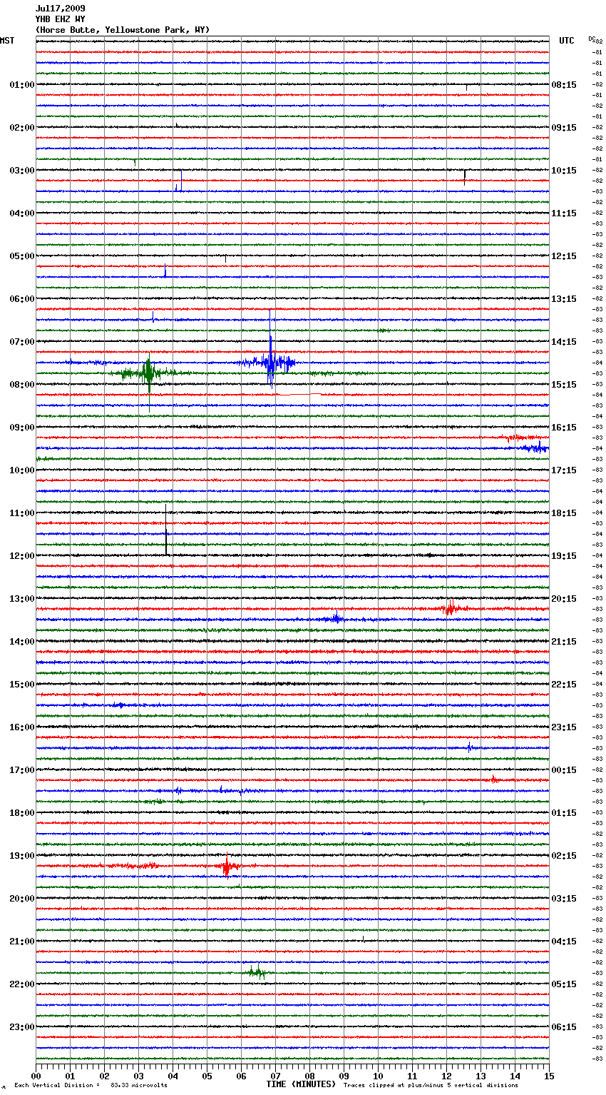
Task: Click the date label Jul17,2009
Action: pos(60,9)
